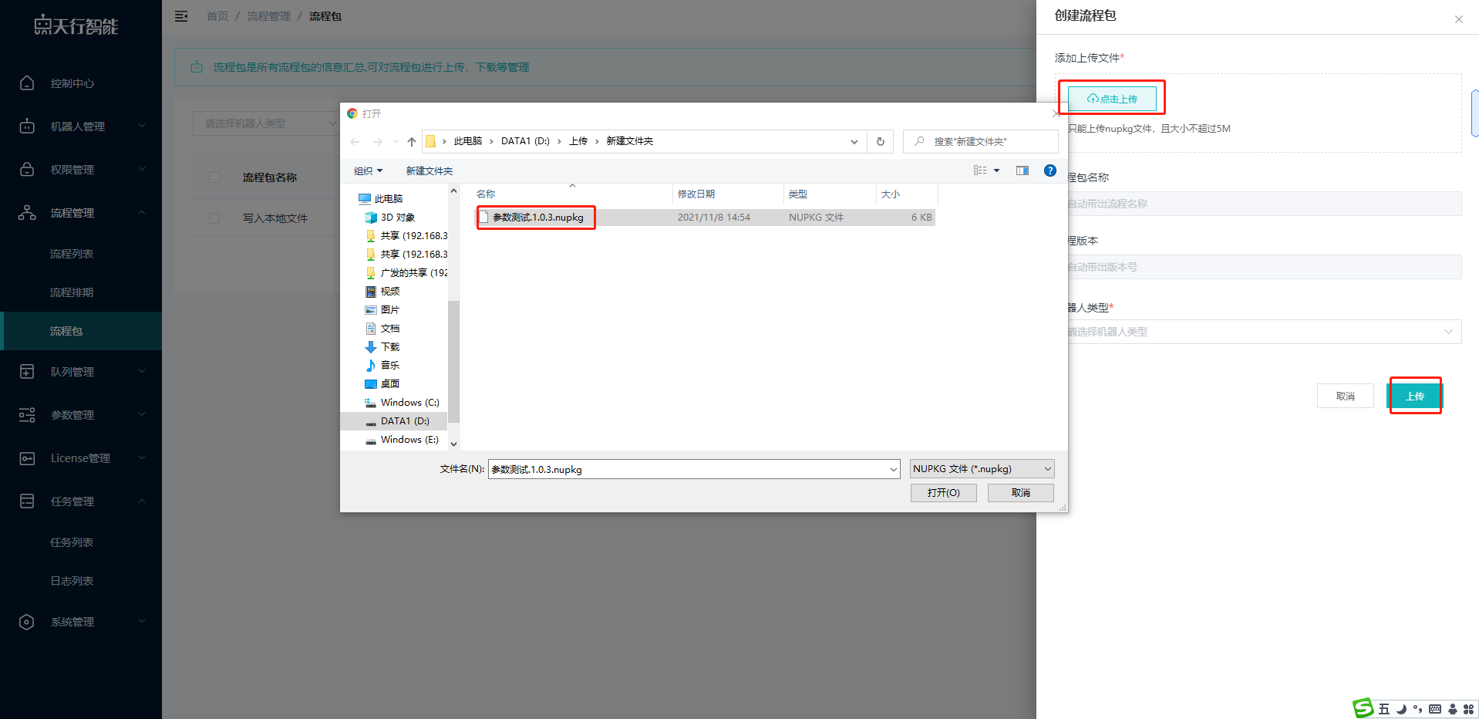This screenshot has width=1479, height=719.
Task: Click the IME moon mode icon
Action: click(1402, 709)
